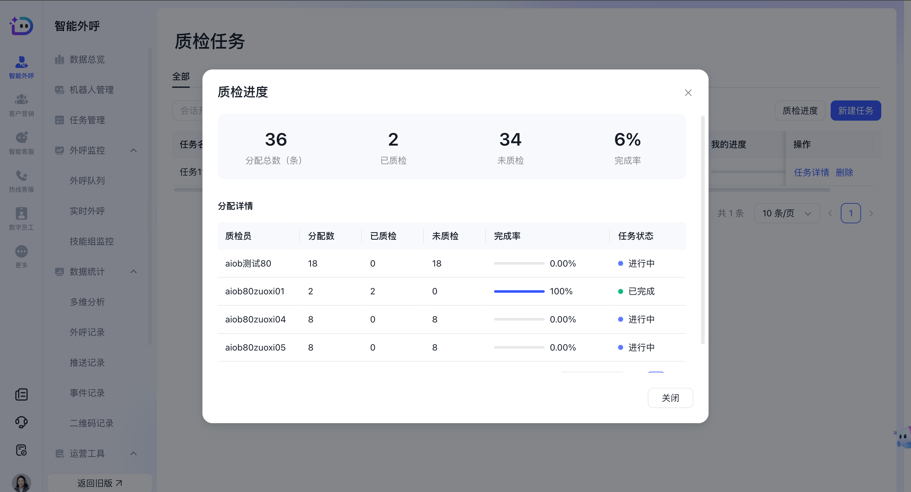The image size is (911, 492).
Task: Collapse 运营工具 menu group
Action: [x=133, y=453]
